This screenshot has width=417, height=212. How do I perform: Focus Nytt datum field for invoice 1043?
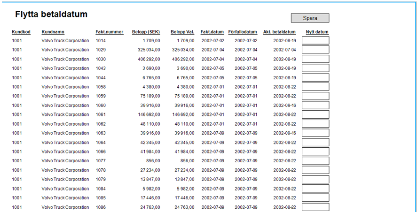[315, 68]
